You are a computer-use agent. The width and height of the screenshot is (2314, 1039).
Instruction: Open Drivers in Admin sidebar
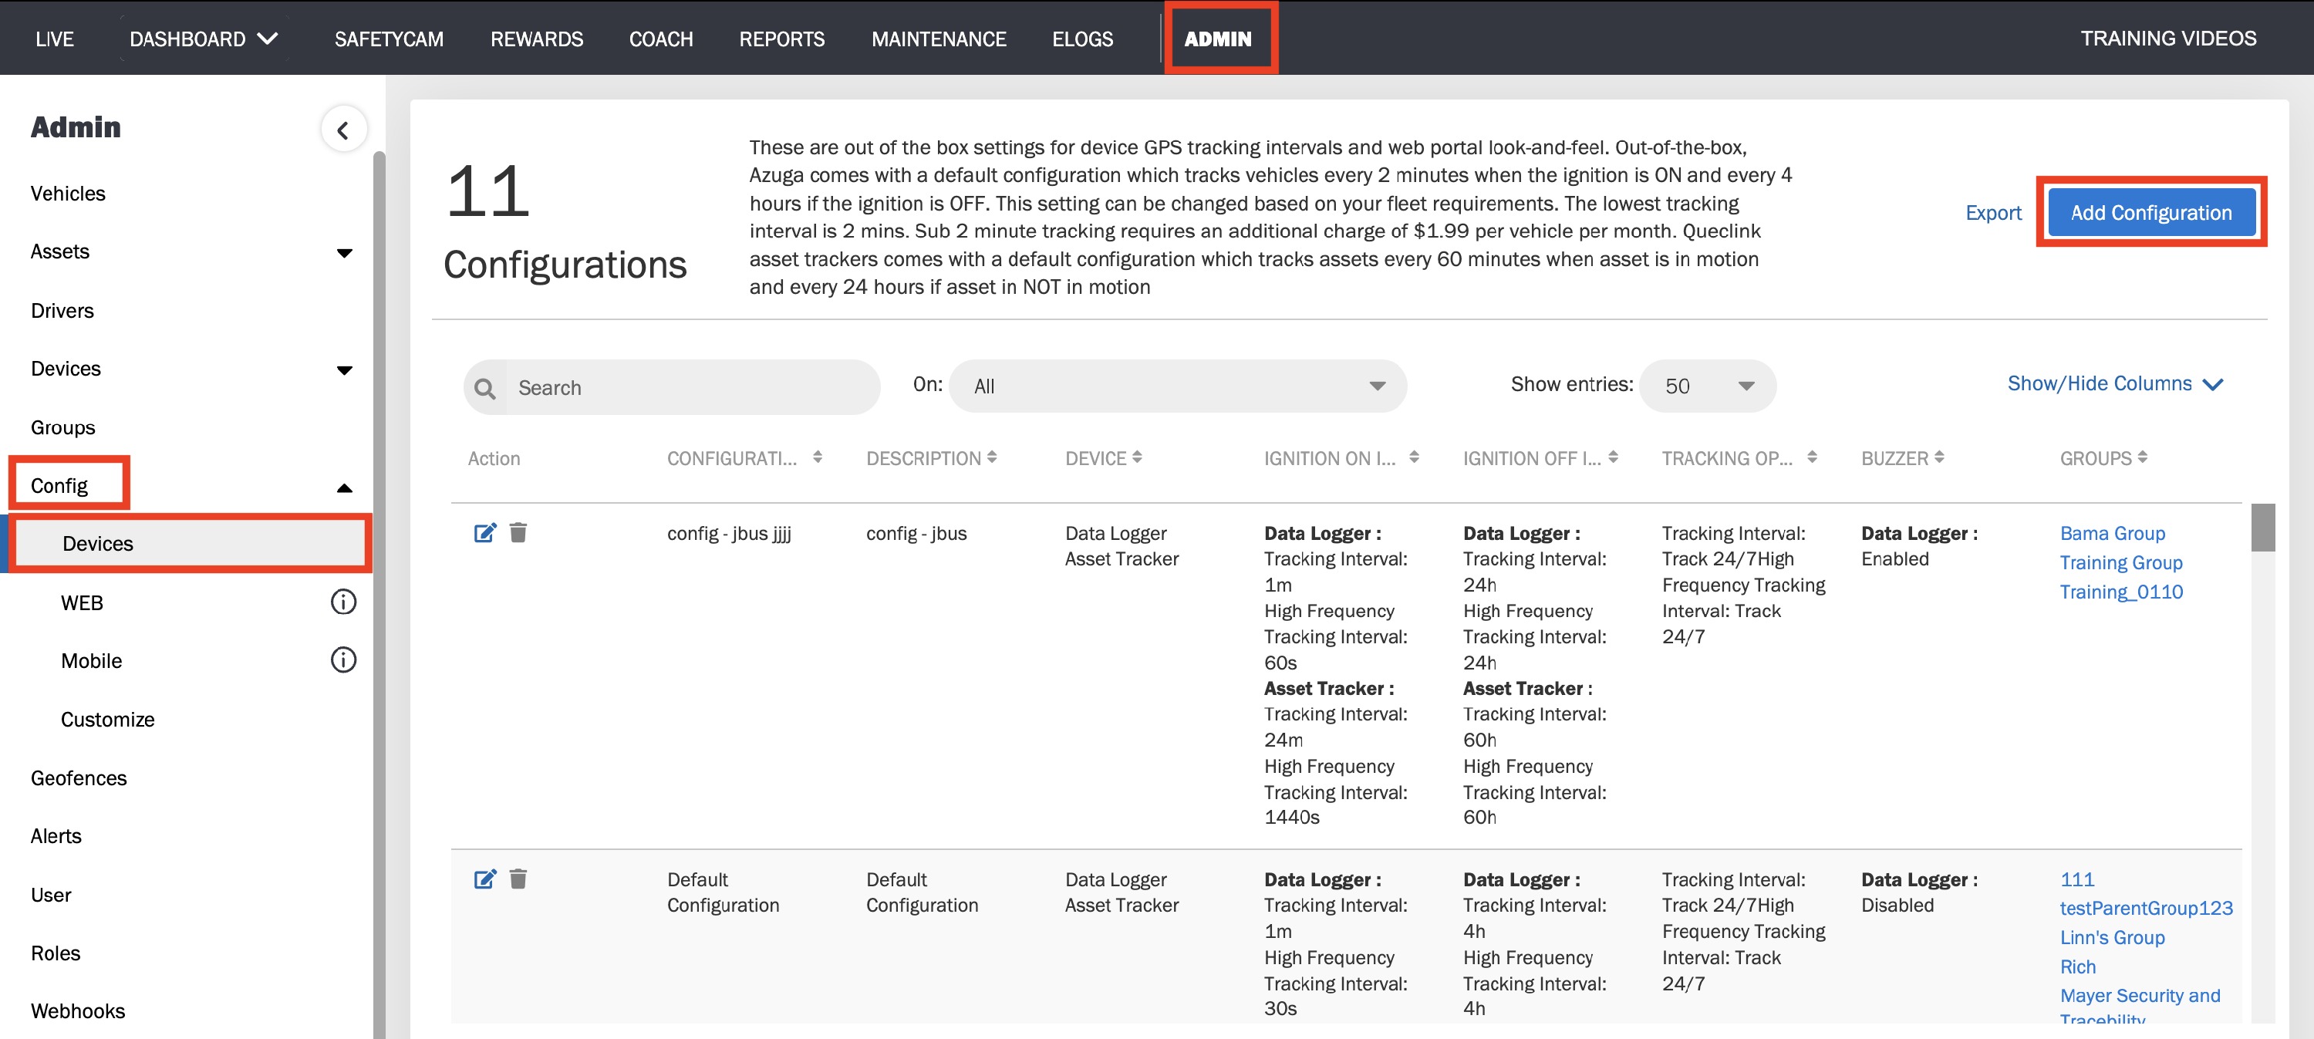62,311
